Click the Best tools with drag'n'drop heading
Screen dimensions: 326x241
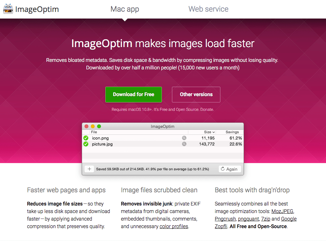(x=252, y=190)
